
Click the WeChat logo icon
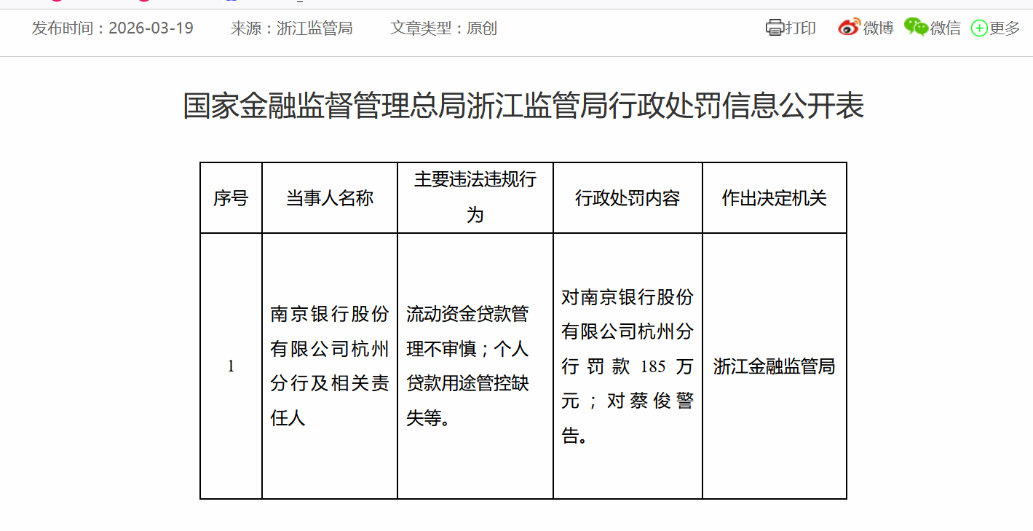pyautogui.click(x=917, y=27)
